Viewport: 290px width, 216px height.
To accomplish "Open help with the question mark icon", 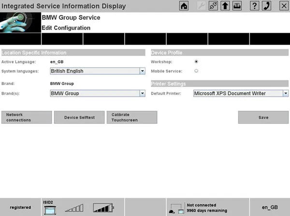I will pos(255,6).
